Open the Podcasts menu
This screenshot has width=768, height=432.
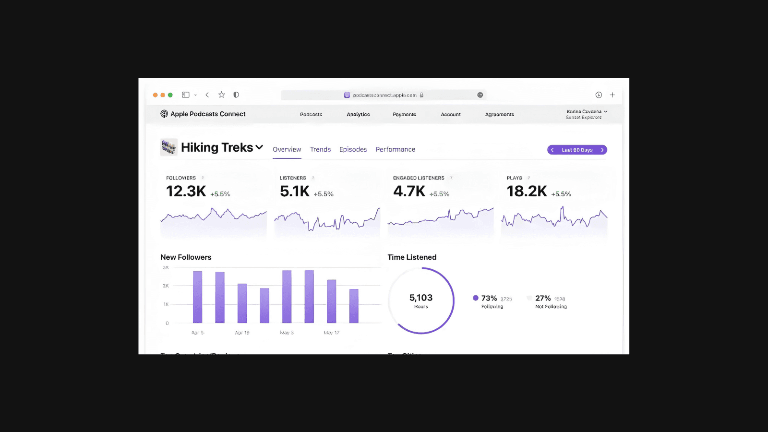coord(311,114)
